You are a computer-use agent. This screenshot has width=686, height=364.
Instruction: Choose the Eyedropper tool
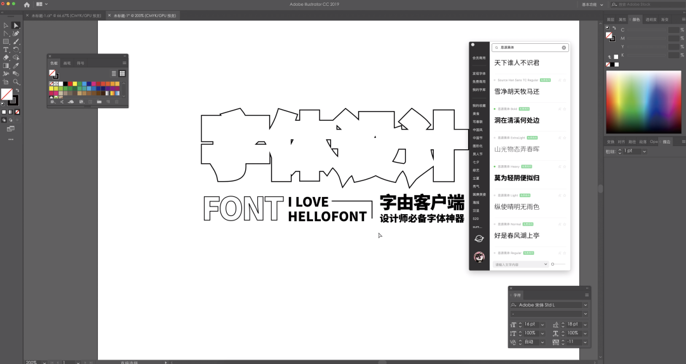[16, 65]
